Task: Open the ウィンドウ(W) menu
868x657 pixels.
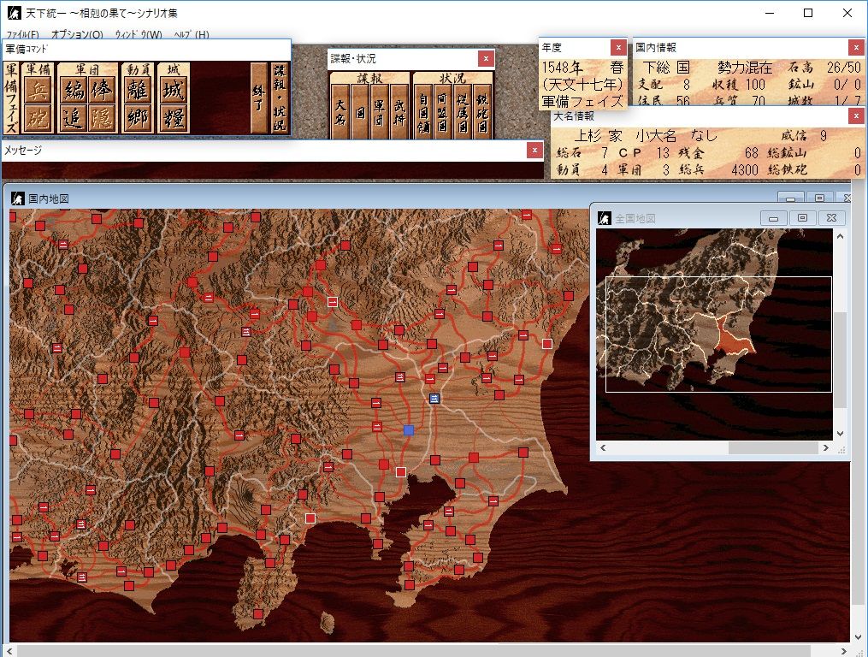Action: tap(139, 34)
